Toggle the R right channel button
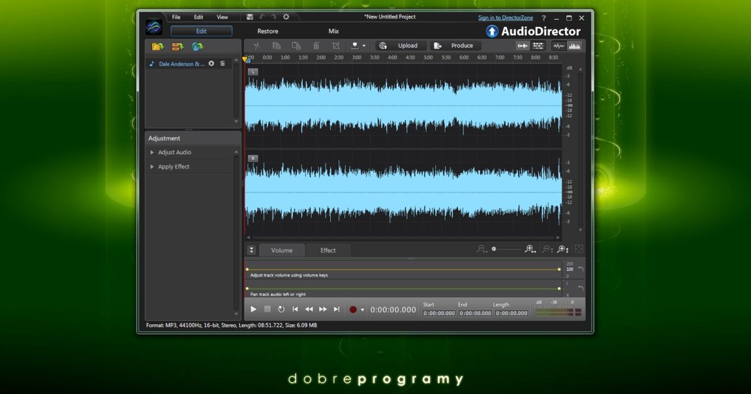Screen dimensions: 751x394 253,158
